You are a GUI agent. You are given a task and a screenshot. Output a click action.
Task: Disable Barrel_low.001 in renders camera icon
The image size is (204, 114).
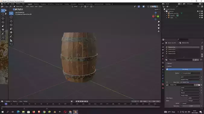(202, 13)
